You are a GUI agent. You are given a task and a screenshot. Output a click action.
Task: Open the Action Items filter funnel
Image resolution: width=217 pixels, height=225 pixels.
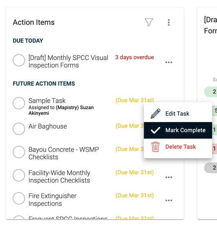pyautogui.click(x=149, y=23)
